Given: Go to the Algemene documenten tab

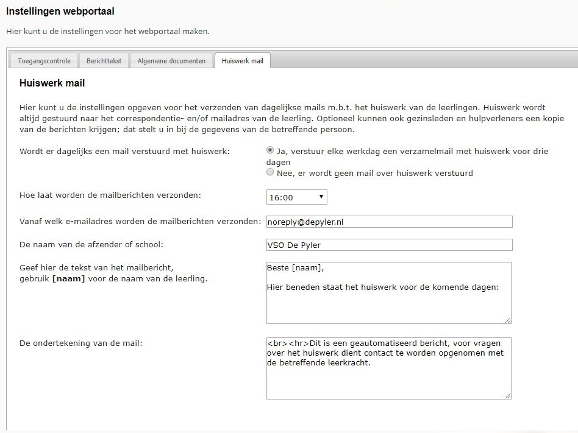Looking at the screenshot, I should 171,61.
